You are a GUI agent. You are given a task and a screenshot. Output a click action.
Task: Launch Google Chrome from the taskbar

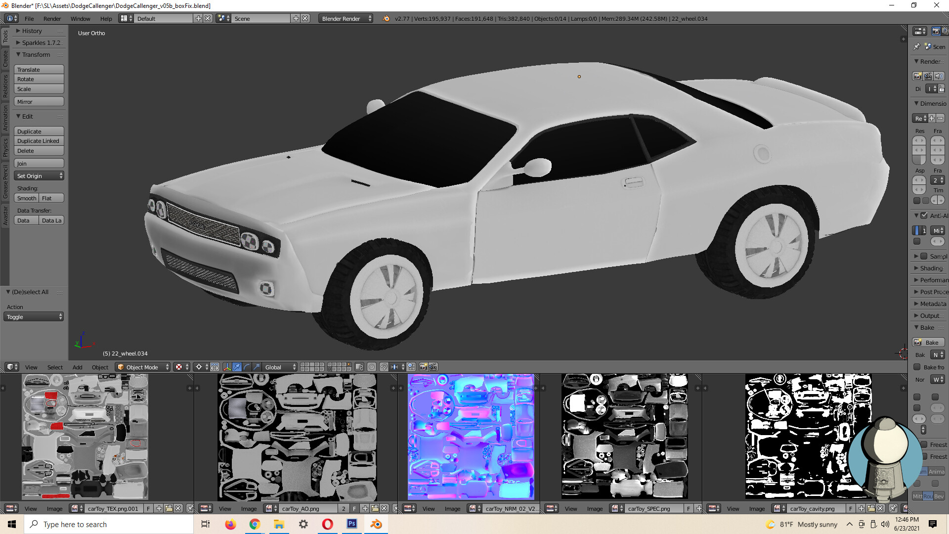point(255,524)
